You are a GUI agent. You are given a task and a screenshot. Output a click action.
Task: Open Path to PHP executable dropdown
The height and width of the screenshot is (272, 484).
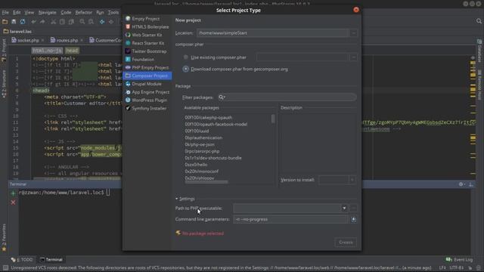tap(344, 209)
